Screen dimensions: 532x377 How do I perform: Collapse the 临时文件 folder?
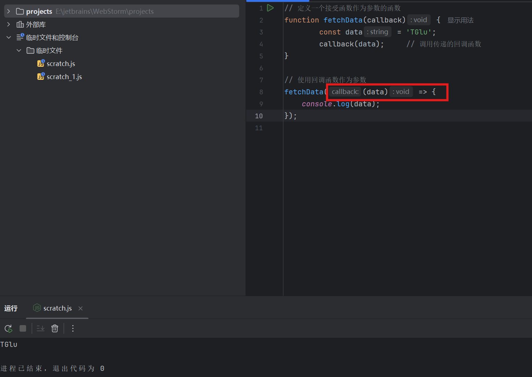click(19, 50)
